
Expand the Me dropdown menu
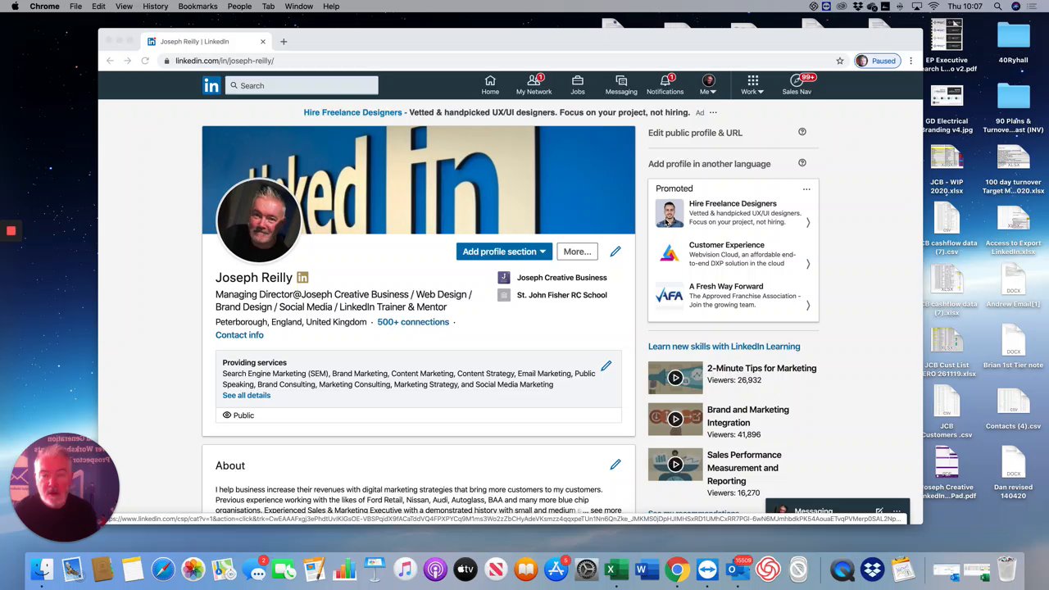(708, 85)
